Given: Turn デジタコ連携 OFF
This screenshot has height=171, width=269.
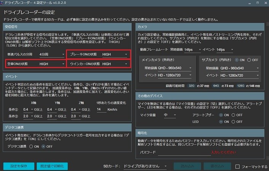Looking at the screenshot, I should [x=43, y=147].
